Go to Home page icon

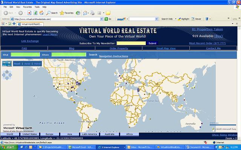tap(41, 13)
